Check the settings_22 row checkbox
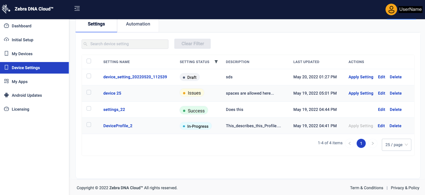 coord(89,109)
